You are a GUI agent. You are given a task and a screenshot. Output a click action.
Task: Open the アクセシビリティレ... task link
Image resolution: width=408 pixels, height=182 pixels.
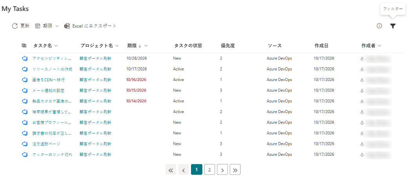click(x=52, y=58)
